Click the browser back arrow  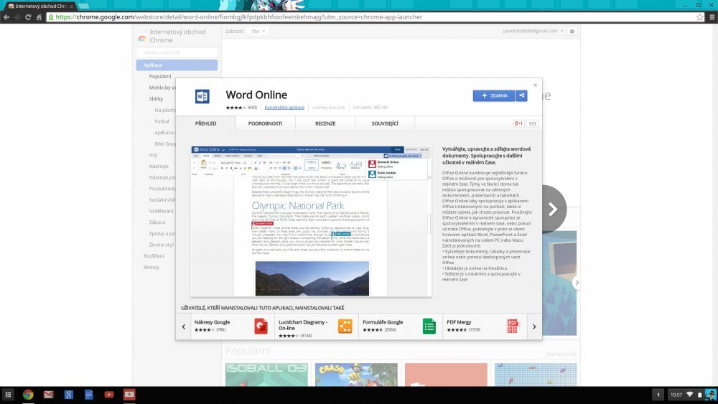tap(6, 17)
